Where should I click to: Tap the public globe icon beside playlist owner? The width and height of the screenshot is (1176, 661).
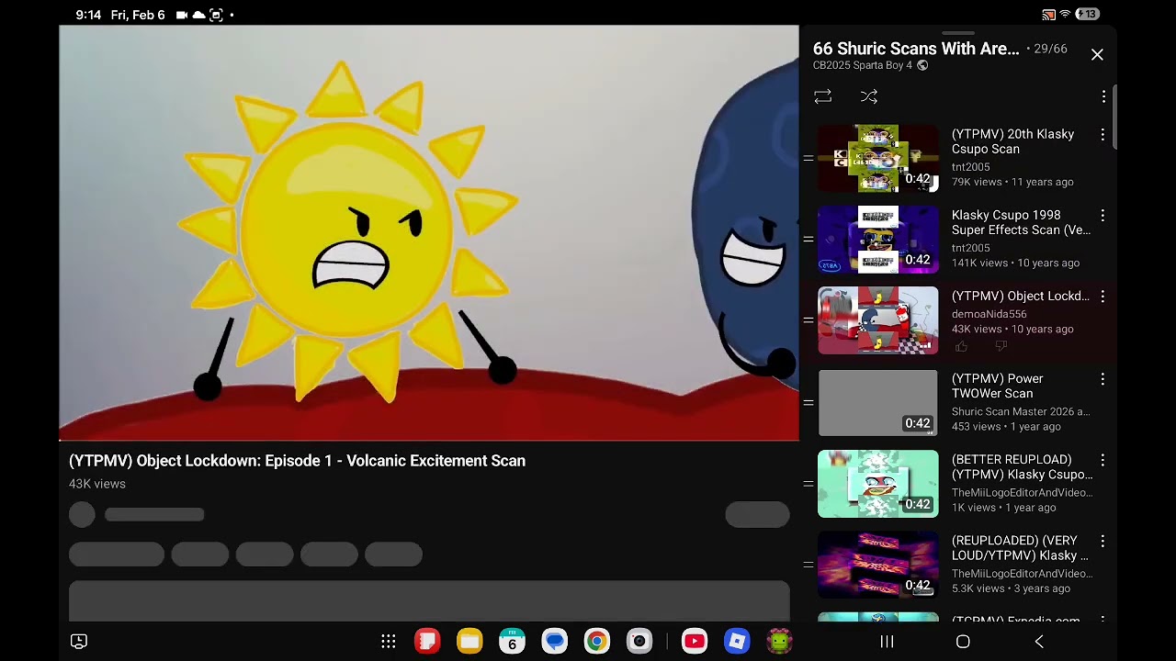click(922, 66)
